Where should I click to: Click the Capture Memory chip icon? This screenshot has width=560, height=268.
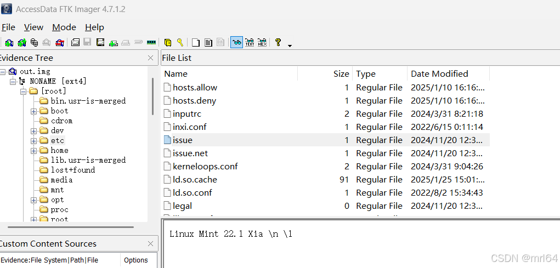click(x=151, y=42)
